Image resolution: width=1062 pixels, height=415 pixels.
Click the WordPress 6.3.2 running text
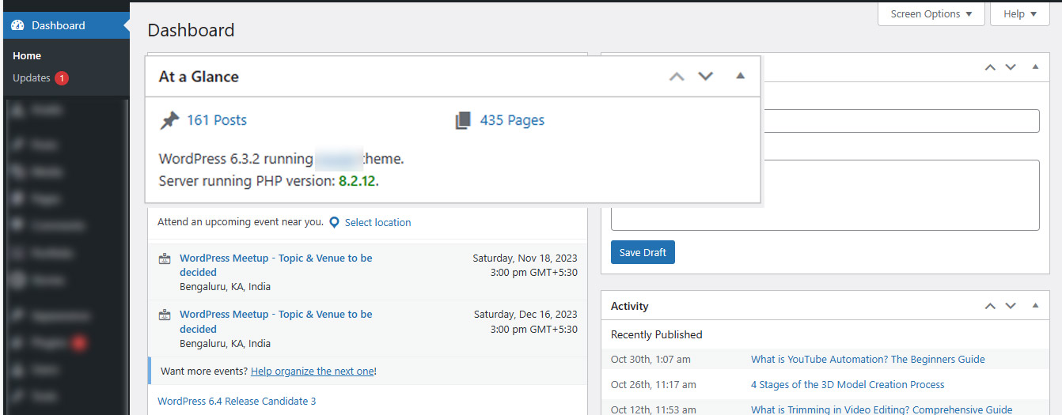click(235, 159)
